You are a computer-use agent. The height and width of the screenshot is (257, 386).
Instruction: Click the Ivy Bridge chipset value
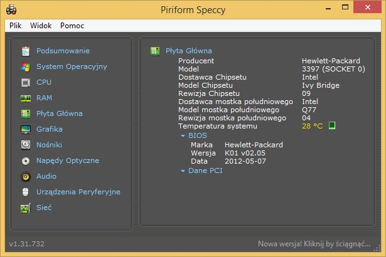pos(321,85)
